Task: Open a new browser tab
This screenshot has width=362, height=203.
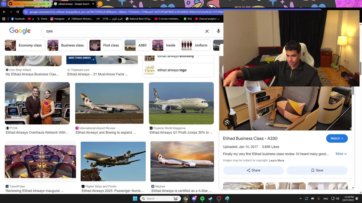Action: point(100,4)
